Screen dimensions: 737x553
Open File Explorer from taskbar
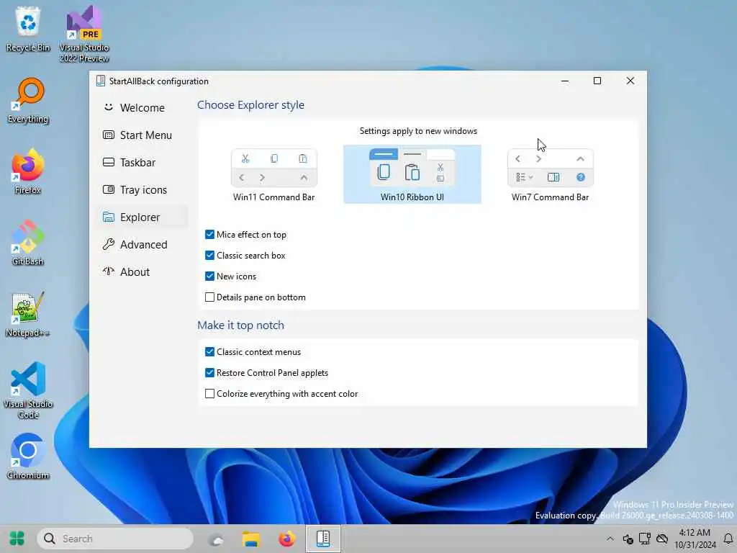(251, 539)
